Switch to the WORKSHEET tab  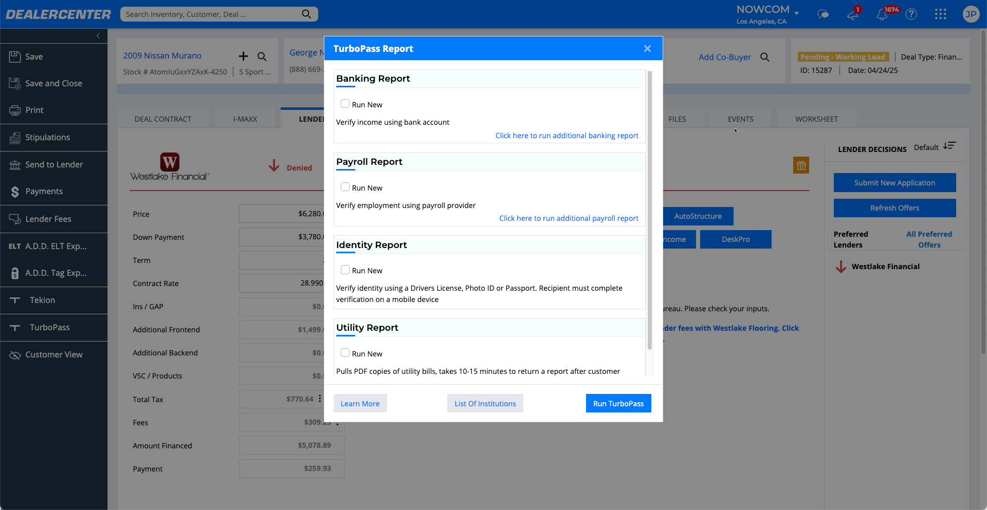pos(816,119)
